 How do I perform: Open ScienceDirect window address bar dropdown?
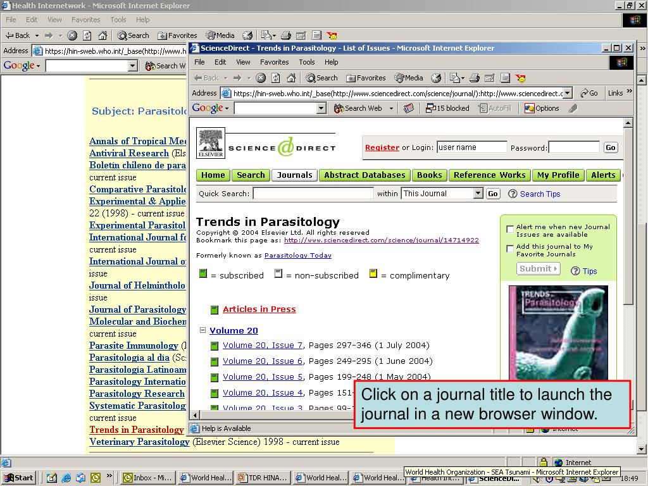point(568,94)
